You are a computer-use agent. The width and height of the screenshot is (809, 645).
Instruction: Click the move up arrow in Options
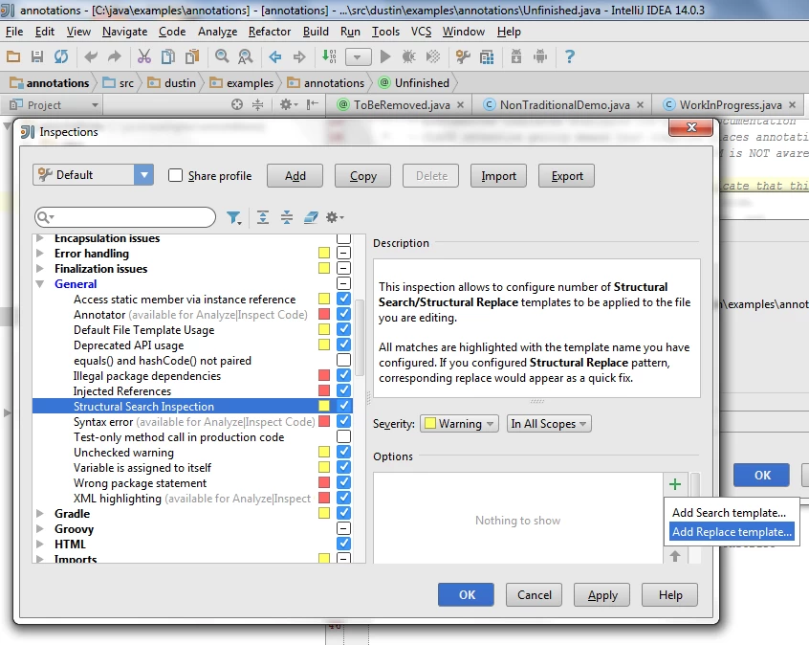coord(675,556)
